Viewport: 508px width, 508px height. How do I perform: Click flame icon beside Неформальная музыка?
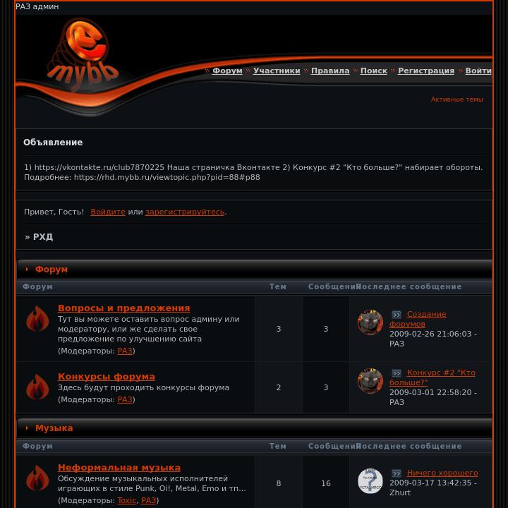37,478
